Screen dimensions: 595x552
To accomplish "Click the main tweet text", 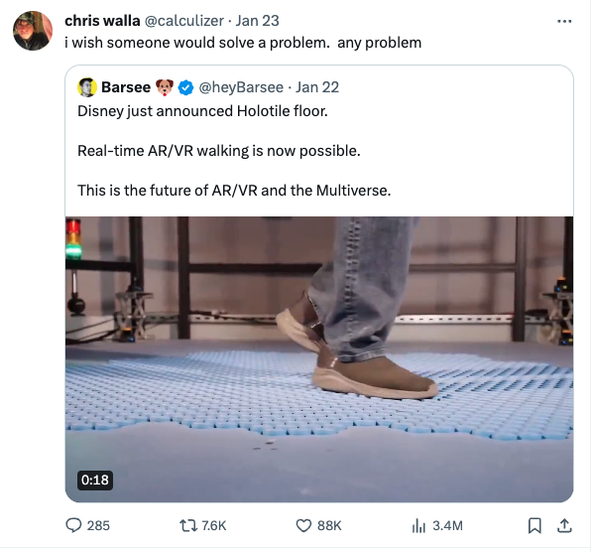I will point(243,42).
